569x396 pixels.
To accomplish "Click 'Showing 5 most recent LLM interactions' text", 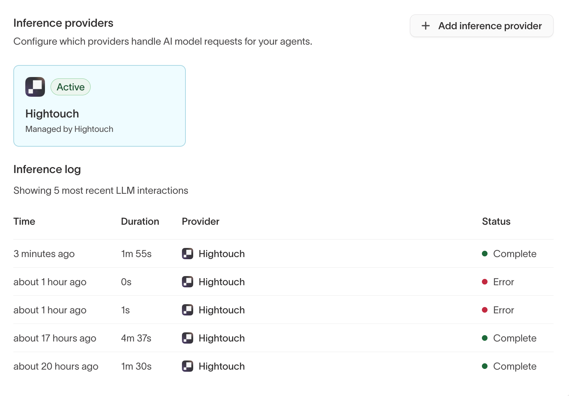I will click(x=101, y=190).
